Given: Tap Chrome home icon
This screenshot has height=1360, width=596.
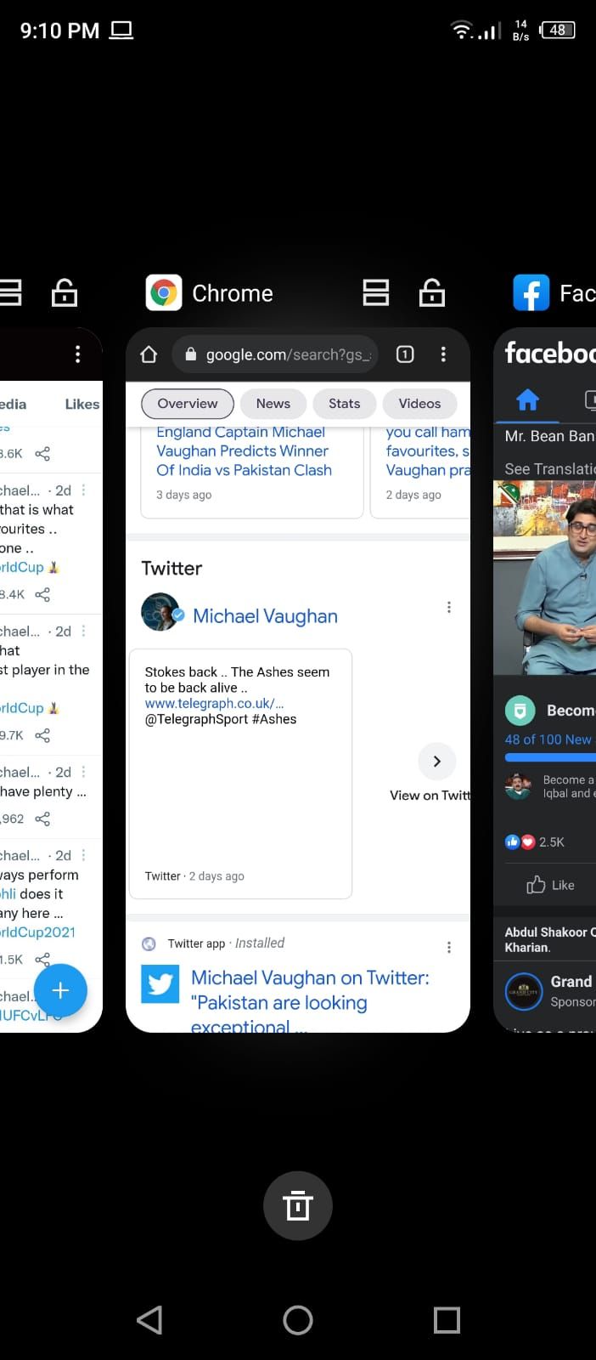Looking at the screenshot, I should pos(149,354).
